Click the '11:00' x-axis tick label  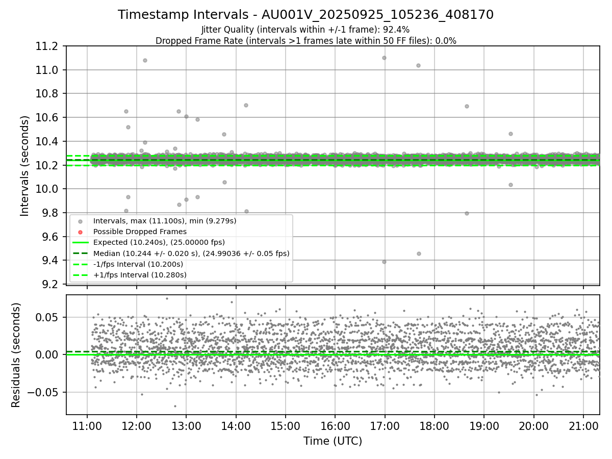pyautogui.click(x=87, y=425)
